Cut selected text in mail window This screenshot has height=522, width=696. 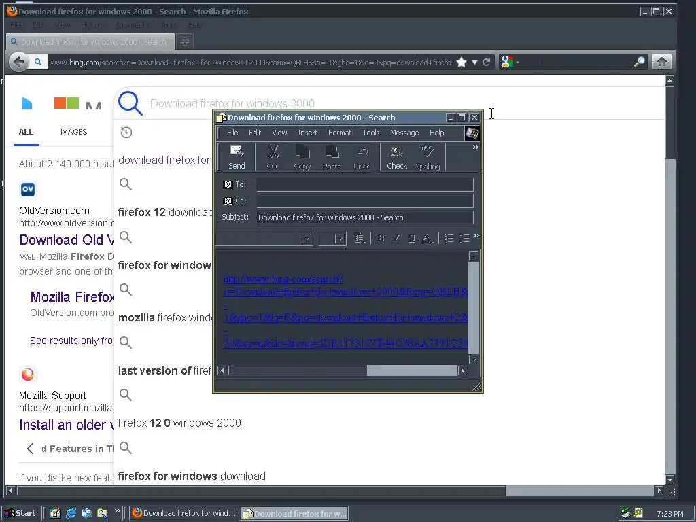tap(273, 157)
